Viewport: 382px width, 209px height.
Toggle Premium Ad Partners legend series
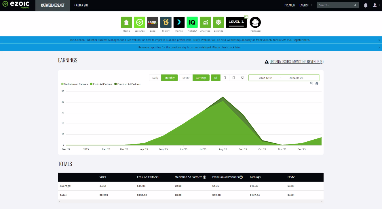pyautogui.click(x=127, y=84)
